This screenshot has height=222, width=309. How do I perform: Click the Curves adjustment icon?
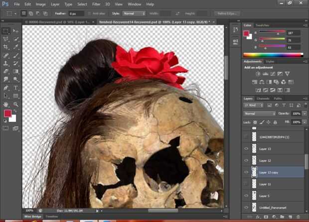coord(273,74)
